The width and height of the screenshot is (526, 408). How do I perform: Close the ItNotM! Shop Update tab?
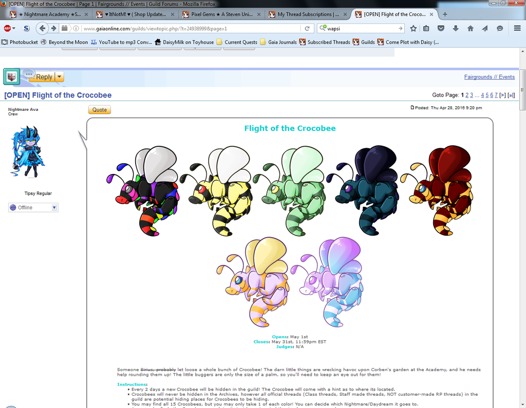tap(173, 14)
